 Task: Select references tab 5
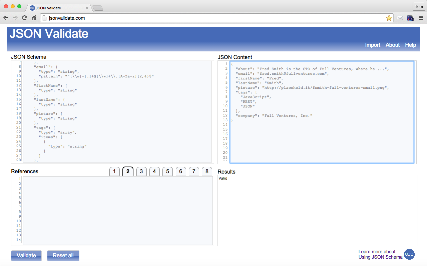(167, 171)
